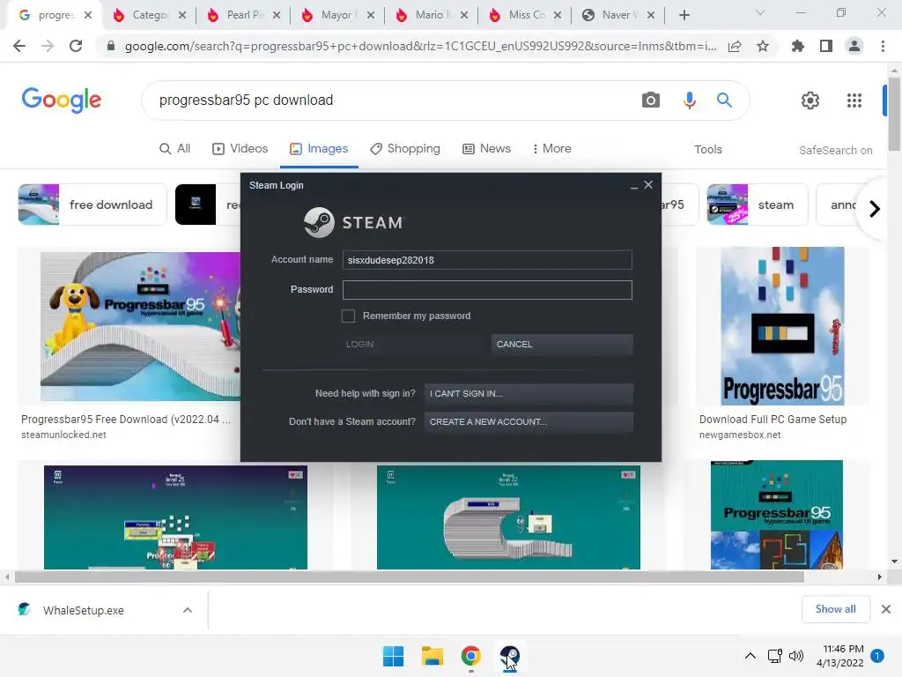Open Download Full PC Game Setup link

[773, 420]
